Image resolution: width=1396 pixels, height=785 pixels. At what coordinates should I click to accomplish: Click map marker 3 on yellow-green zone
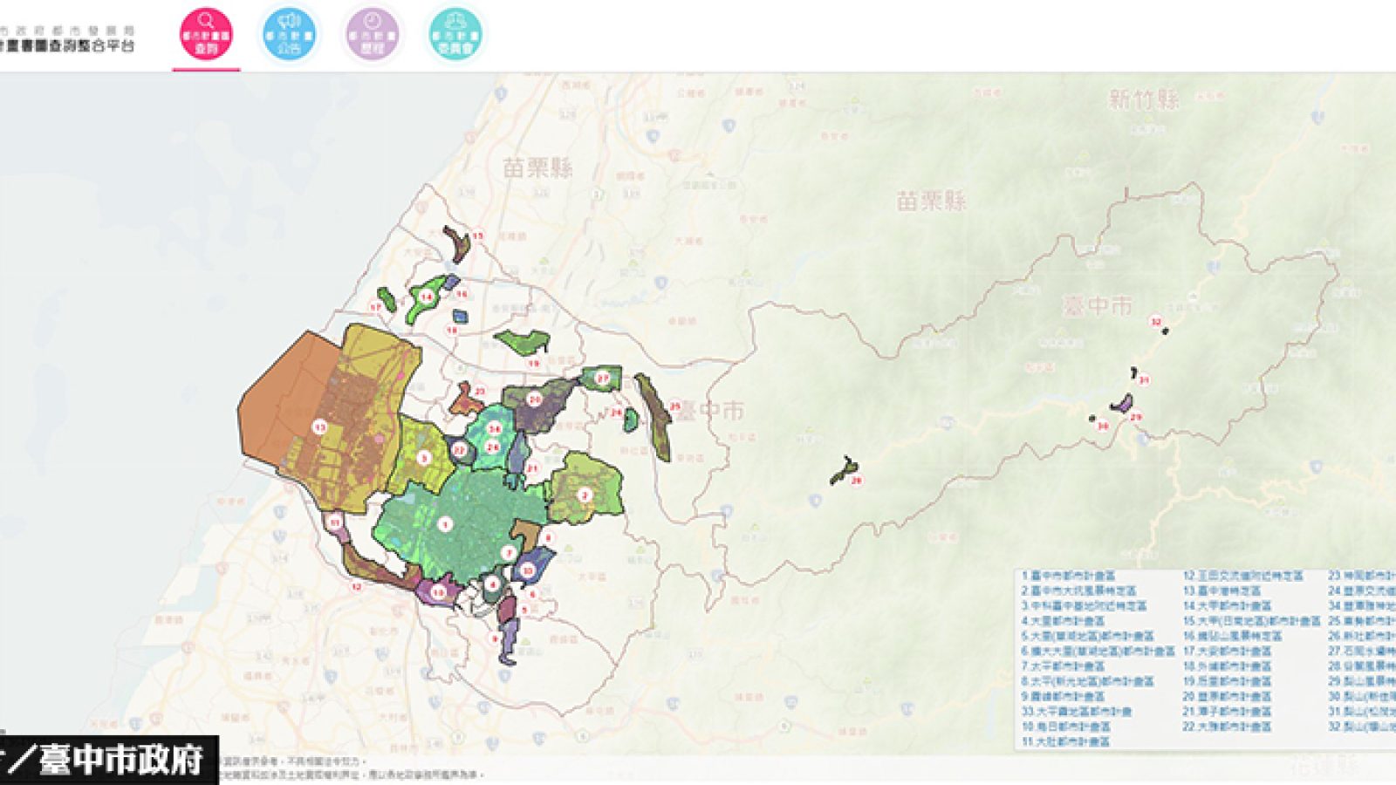click(x=424, y=458)
